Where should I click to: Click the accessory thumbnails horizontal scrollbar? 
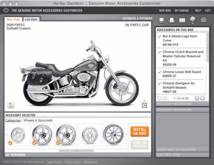76,151
